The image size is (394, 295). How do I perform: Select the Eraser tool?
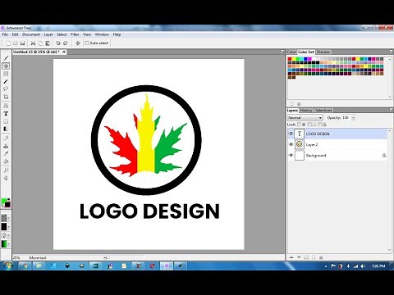click(6, 138)
